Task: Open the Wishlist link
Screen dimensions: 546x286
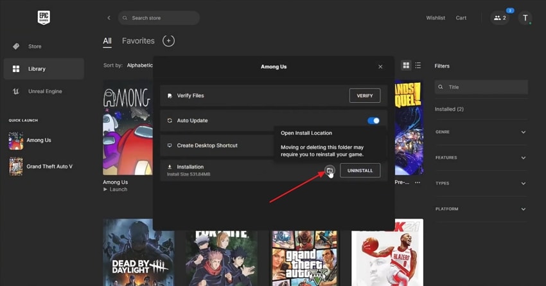Action: (x=436, y=18)
